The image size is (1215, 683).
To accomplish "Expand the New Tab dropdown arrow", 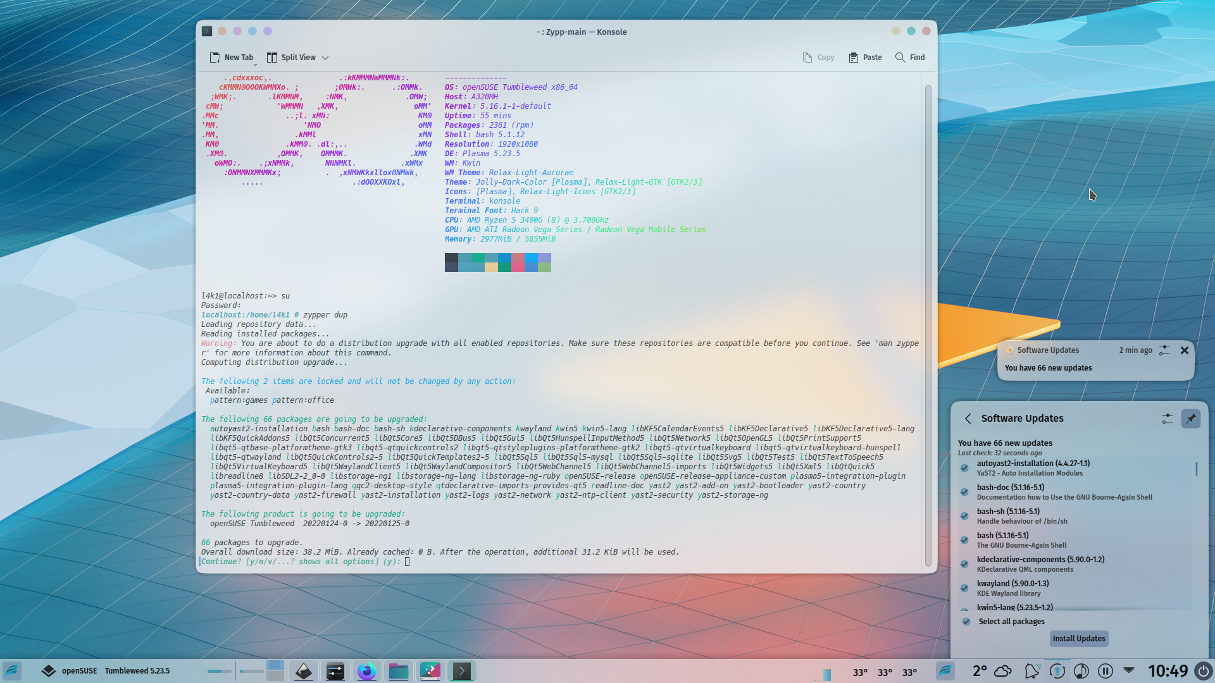I will 256,64.
